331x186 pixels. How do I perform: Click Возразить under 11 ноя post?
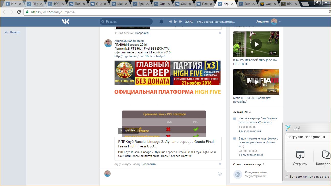pos(142,33)
